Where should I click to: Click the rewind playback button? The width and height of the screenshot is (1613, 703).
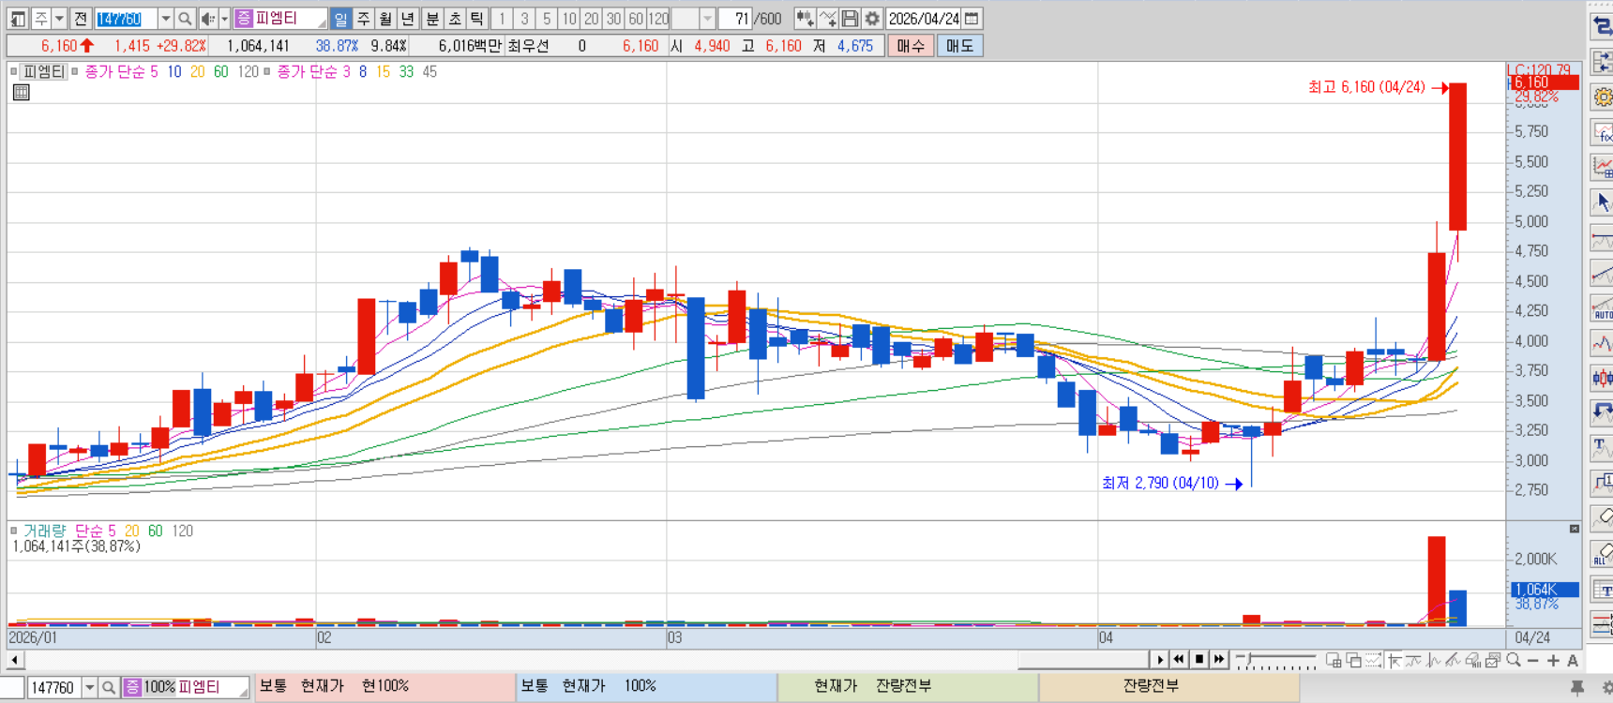click(x=1179, y=660)
